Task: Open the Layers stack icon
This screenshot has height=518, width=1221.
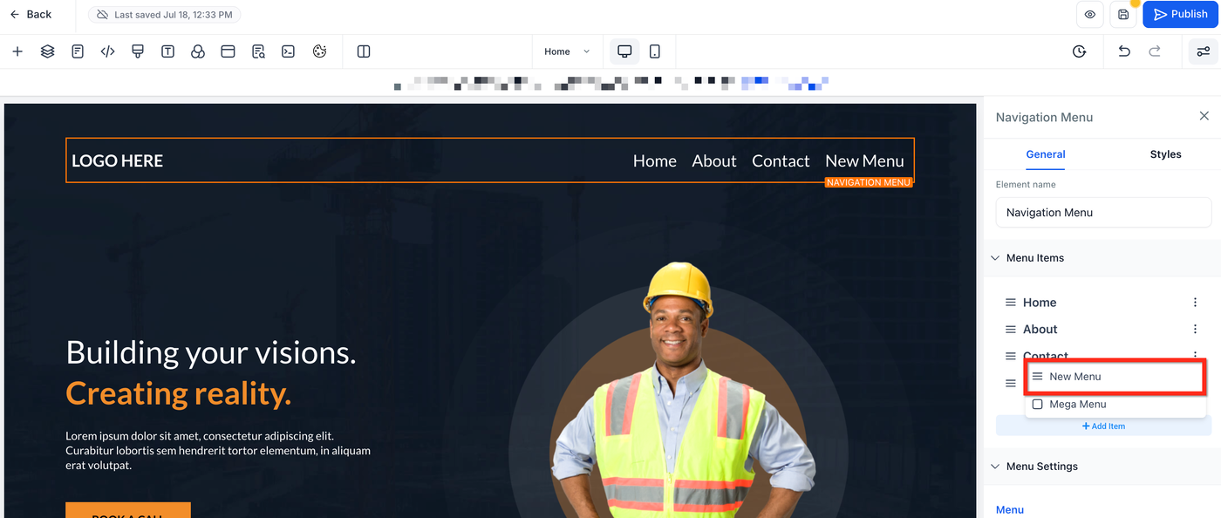Action: [48, 51]
